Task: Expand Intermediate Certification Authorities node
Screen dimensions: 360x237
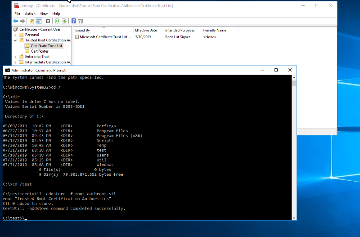Action: point(16,62)
